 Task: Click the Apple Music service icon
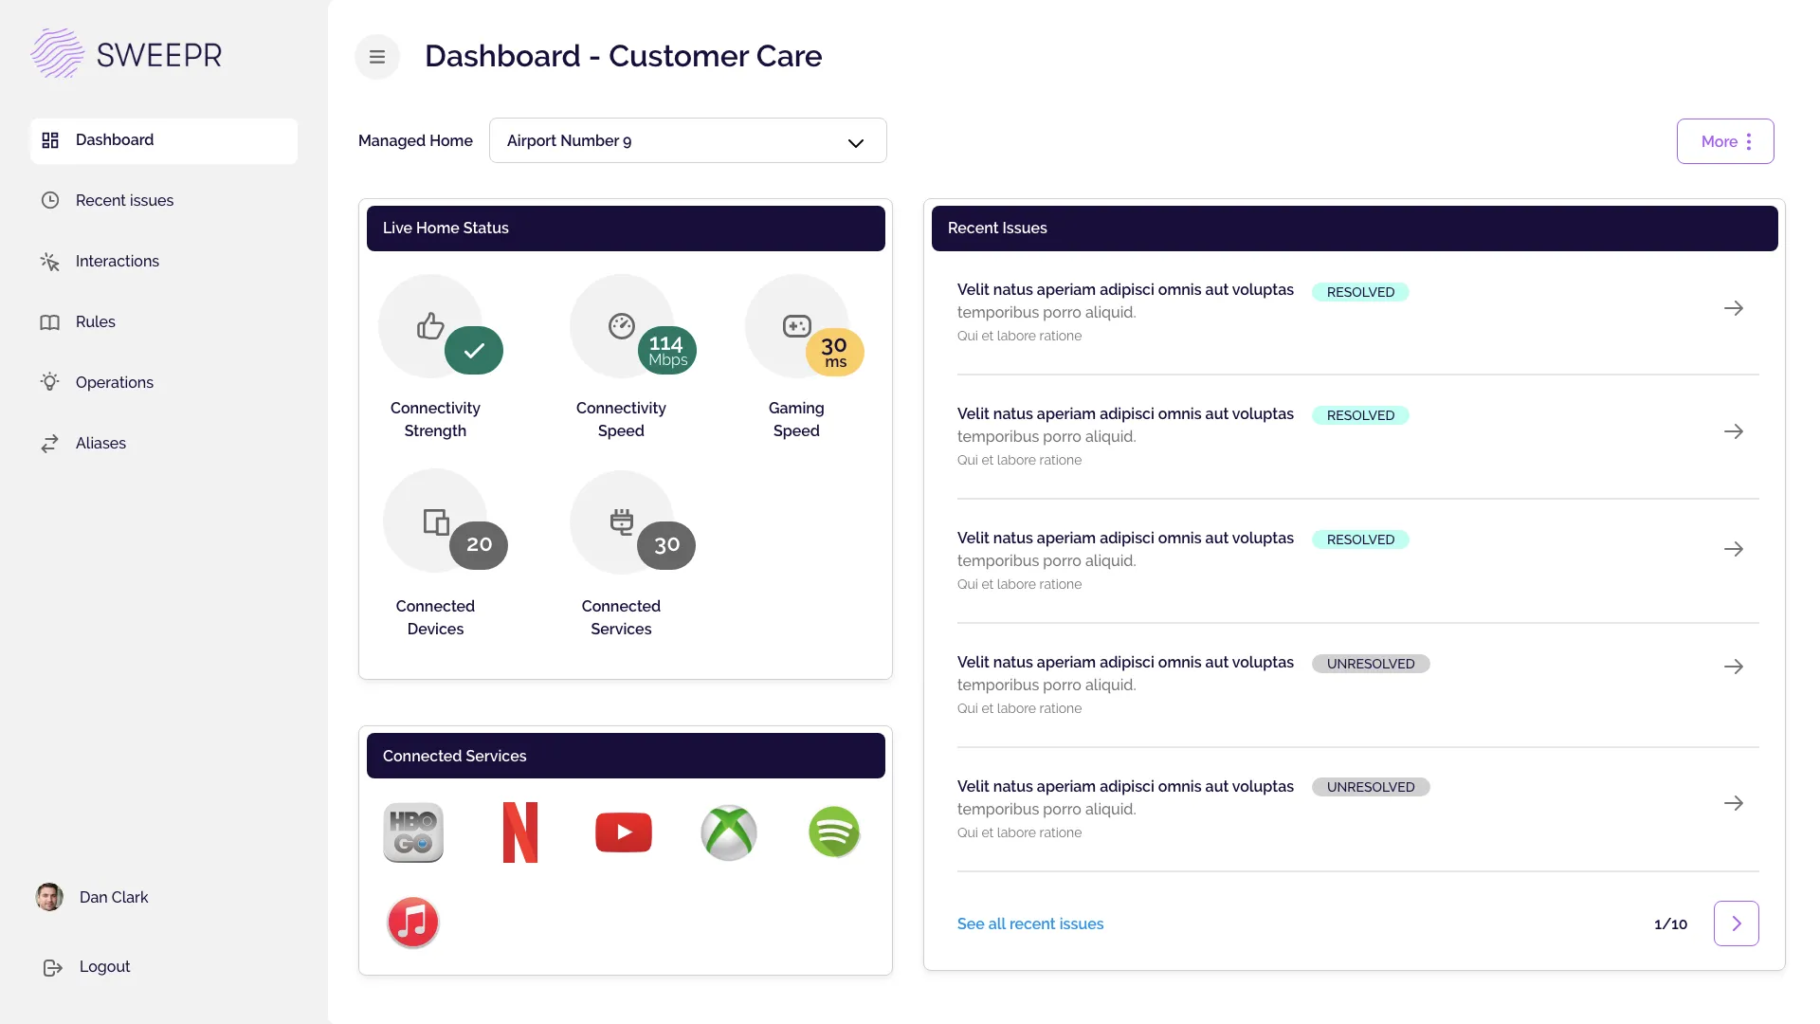(413, 922)
